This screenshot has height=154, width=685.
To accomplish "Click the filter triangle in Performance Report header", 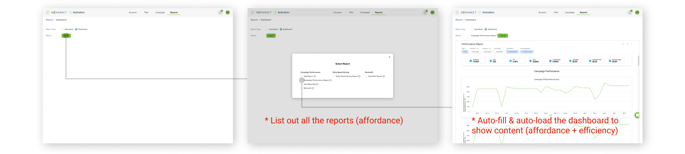I will click(x=628, y=44).
